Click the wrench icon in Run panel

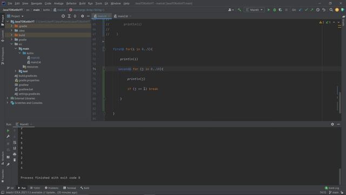tap(8, 136)
